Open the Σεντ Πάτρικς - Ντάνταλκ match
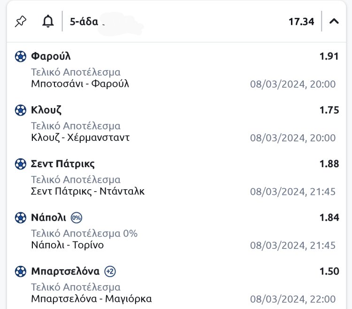The width and height of the screenshot is (352, 309). tap(88, 192)
